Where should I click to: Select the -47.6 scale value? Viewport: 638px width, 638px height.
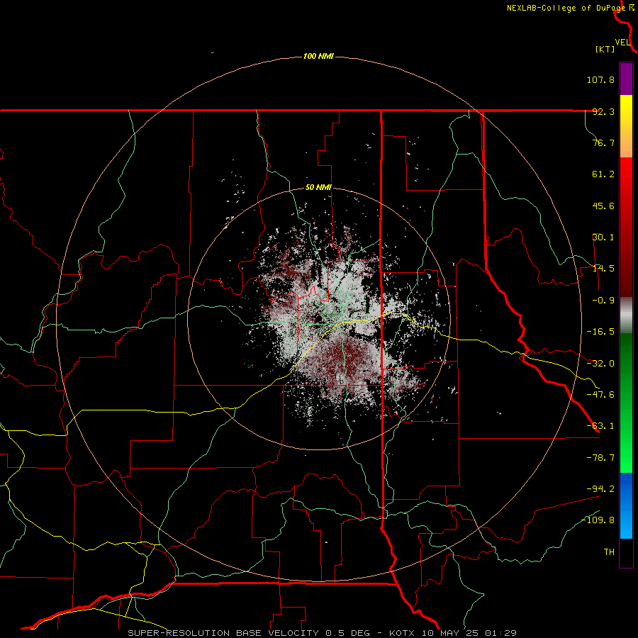click(600, 395)
